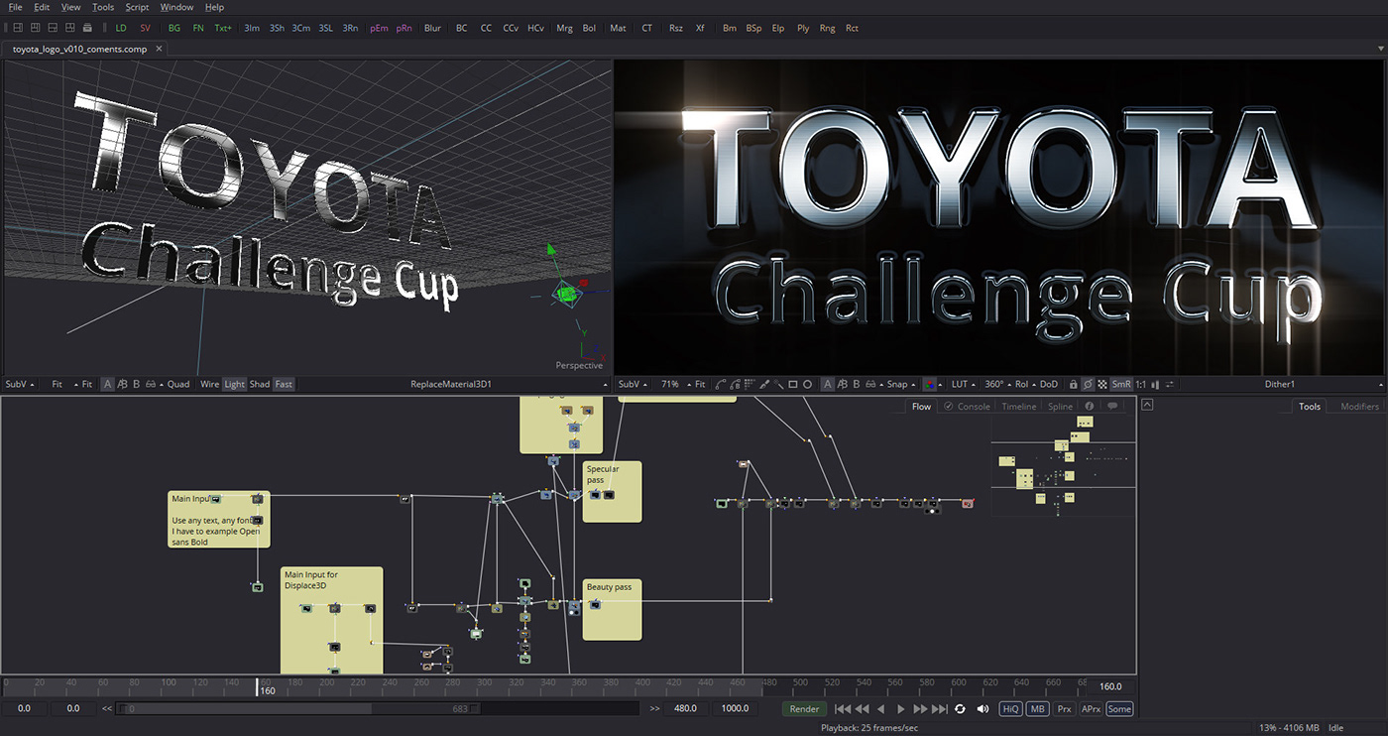This screenshot has width=1388, height=736.
Task: Click the playhead at frame 160
Action: tap(258, 686)
